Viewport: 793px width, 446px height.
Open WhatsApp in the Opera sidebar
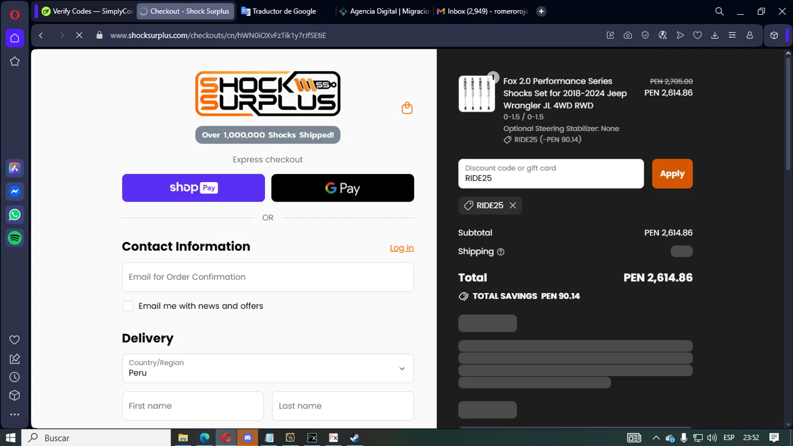pos(15,215)
